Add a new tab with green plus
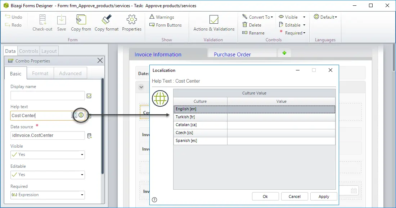This screenshot has height=208, width=396. coord(284,53)
